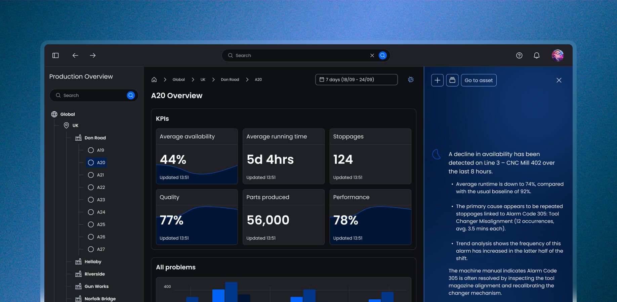Open AI settings icon beside date range
Image resolution: width=617 pixels, height=302 pixels.
411,80
